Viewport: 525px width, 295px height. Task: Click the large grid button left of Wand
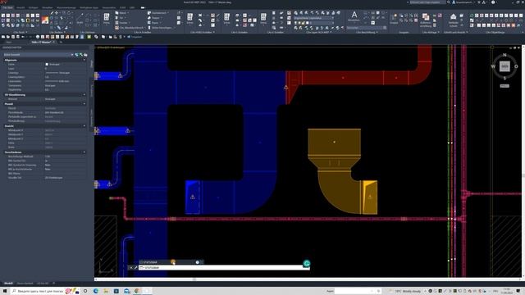[107, 16]
